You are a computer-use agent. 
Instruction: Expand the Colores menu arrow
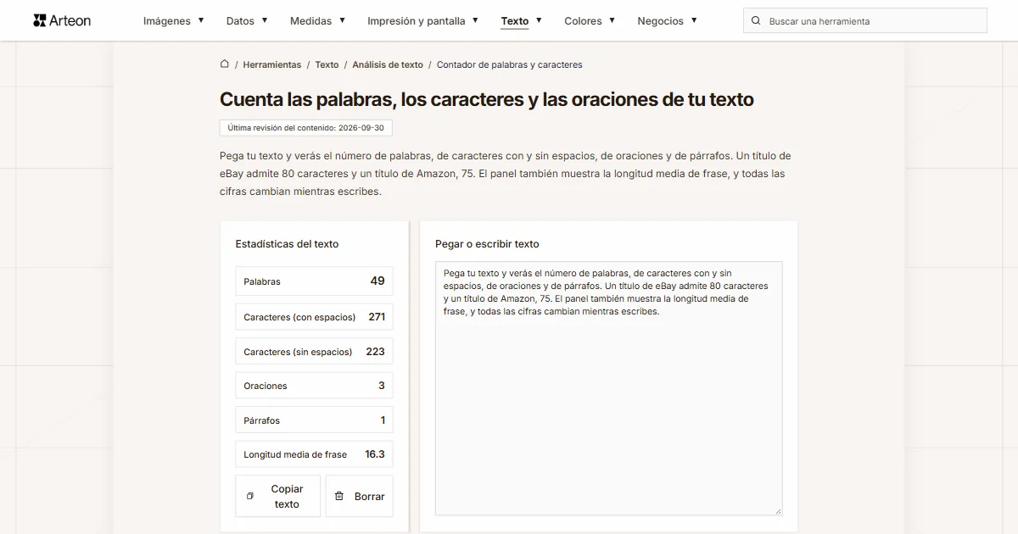click(x=612, y=19)
